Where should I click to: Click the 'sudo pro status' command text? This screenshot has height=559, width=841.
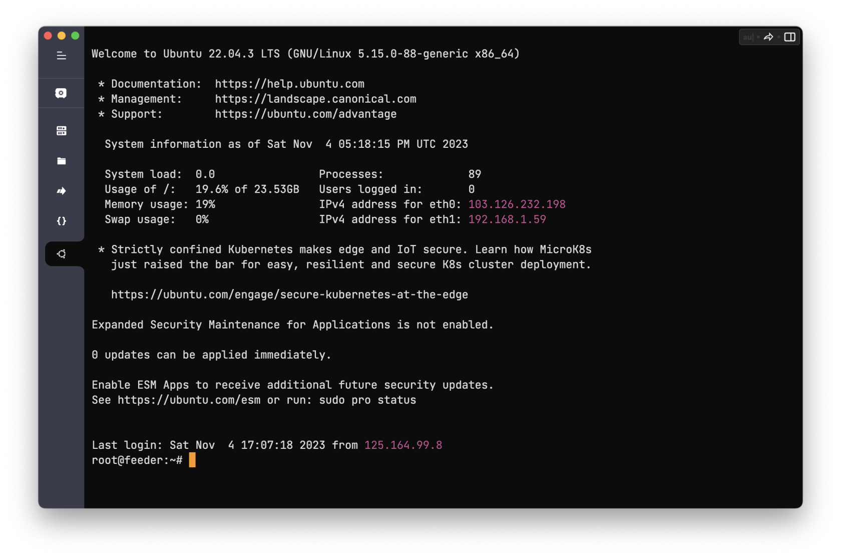coord(368,400)
